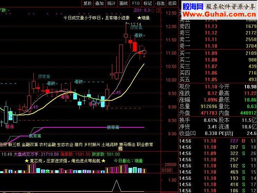Click the 最高 11.22 value
This screenshot has height=193, width=258.
[250, 93]
